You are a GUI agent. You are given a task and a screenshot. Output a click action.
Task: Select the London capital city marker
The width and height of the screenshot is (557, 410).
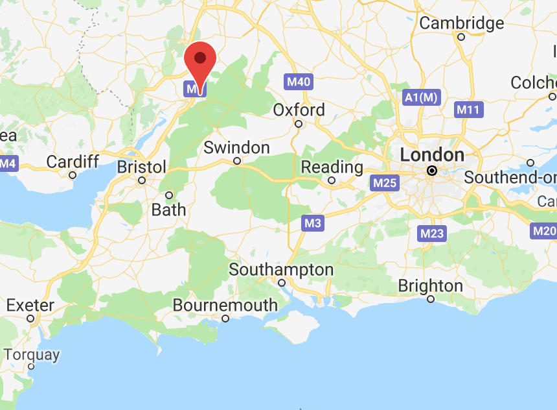[432, 171]
